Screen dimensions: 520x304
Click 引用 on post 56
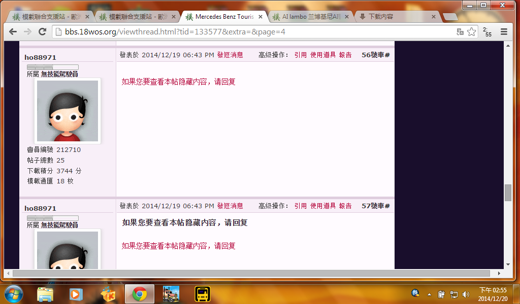301,55
